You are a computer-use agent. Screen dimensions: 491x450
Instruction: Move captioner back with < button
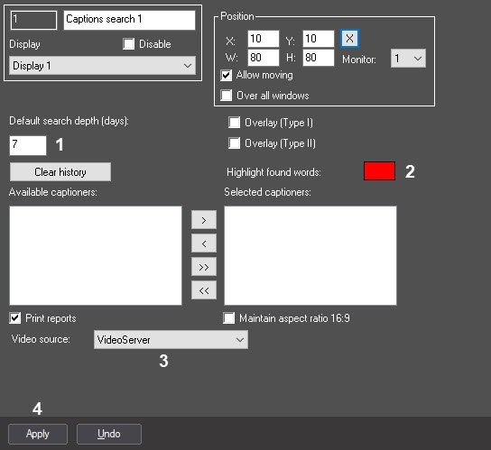[x=204, y=243]
